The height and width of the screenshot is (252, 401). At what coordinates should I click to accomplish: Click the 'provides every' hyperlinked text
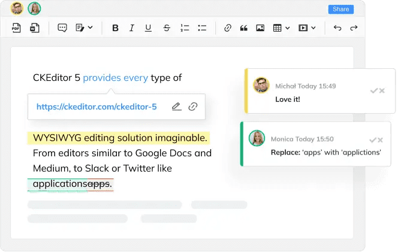(115, 78)
